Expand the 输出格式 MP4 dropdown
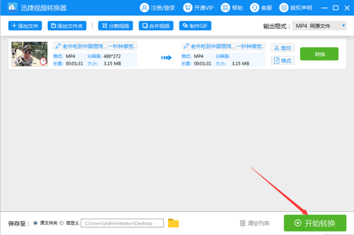The width and height of the screenshot is (354, 235). coord(319,26)
